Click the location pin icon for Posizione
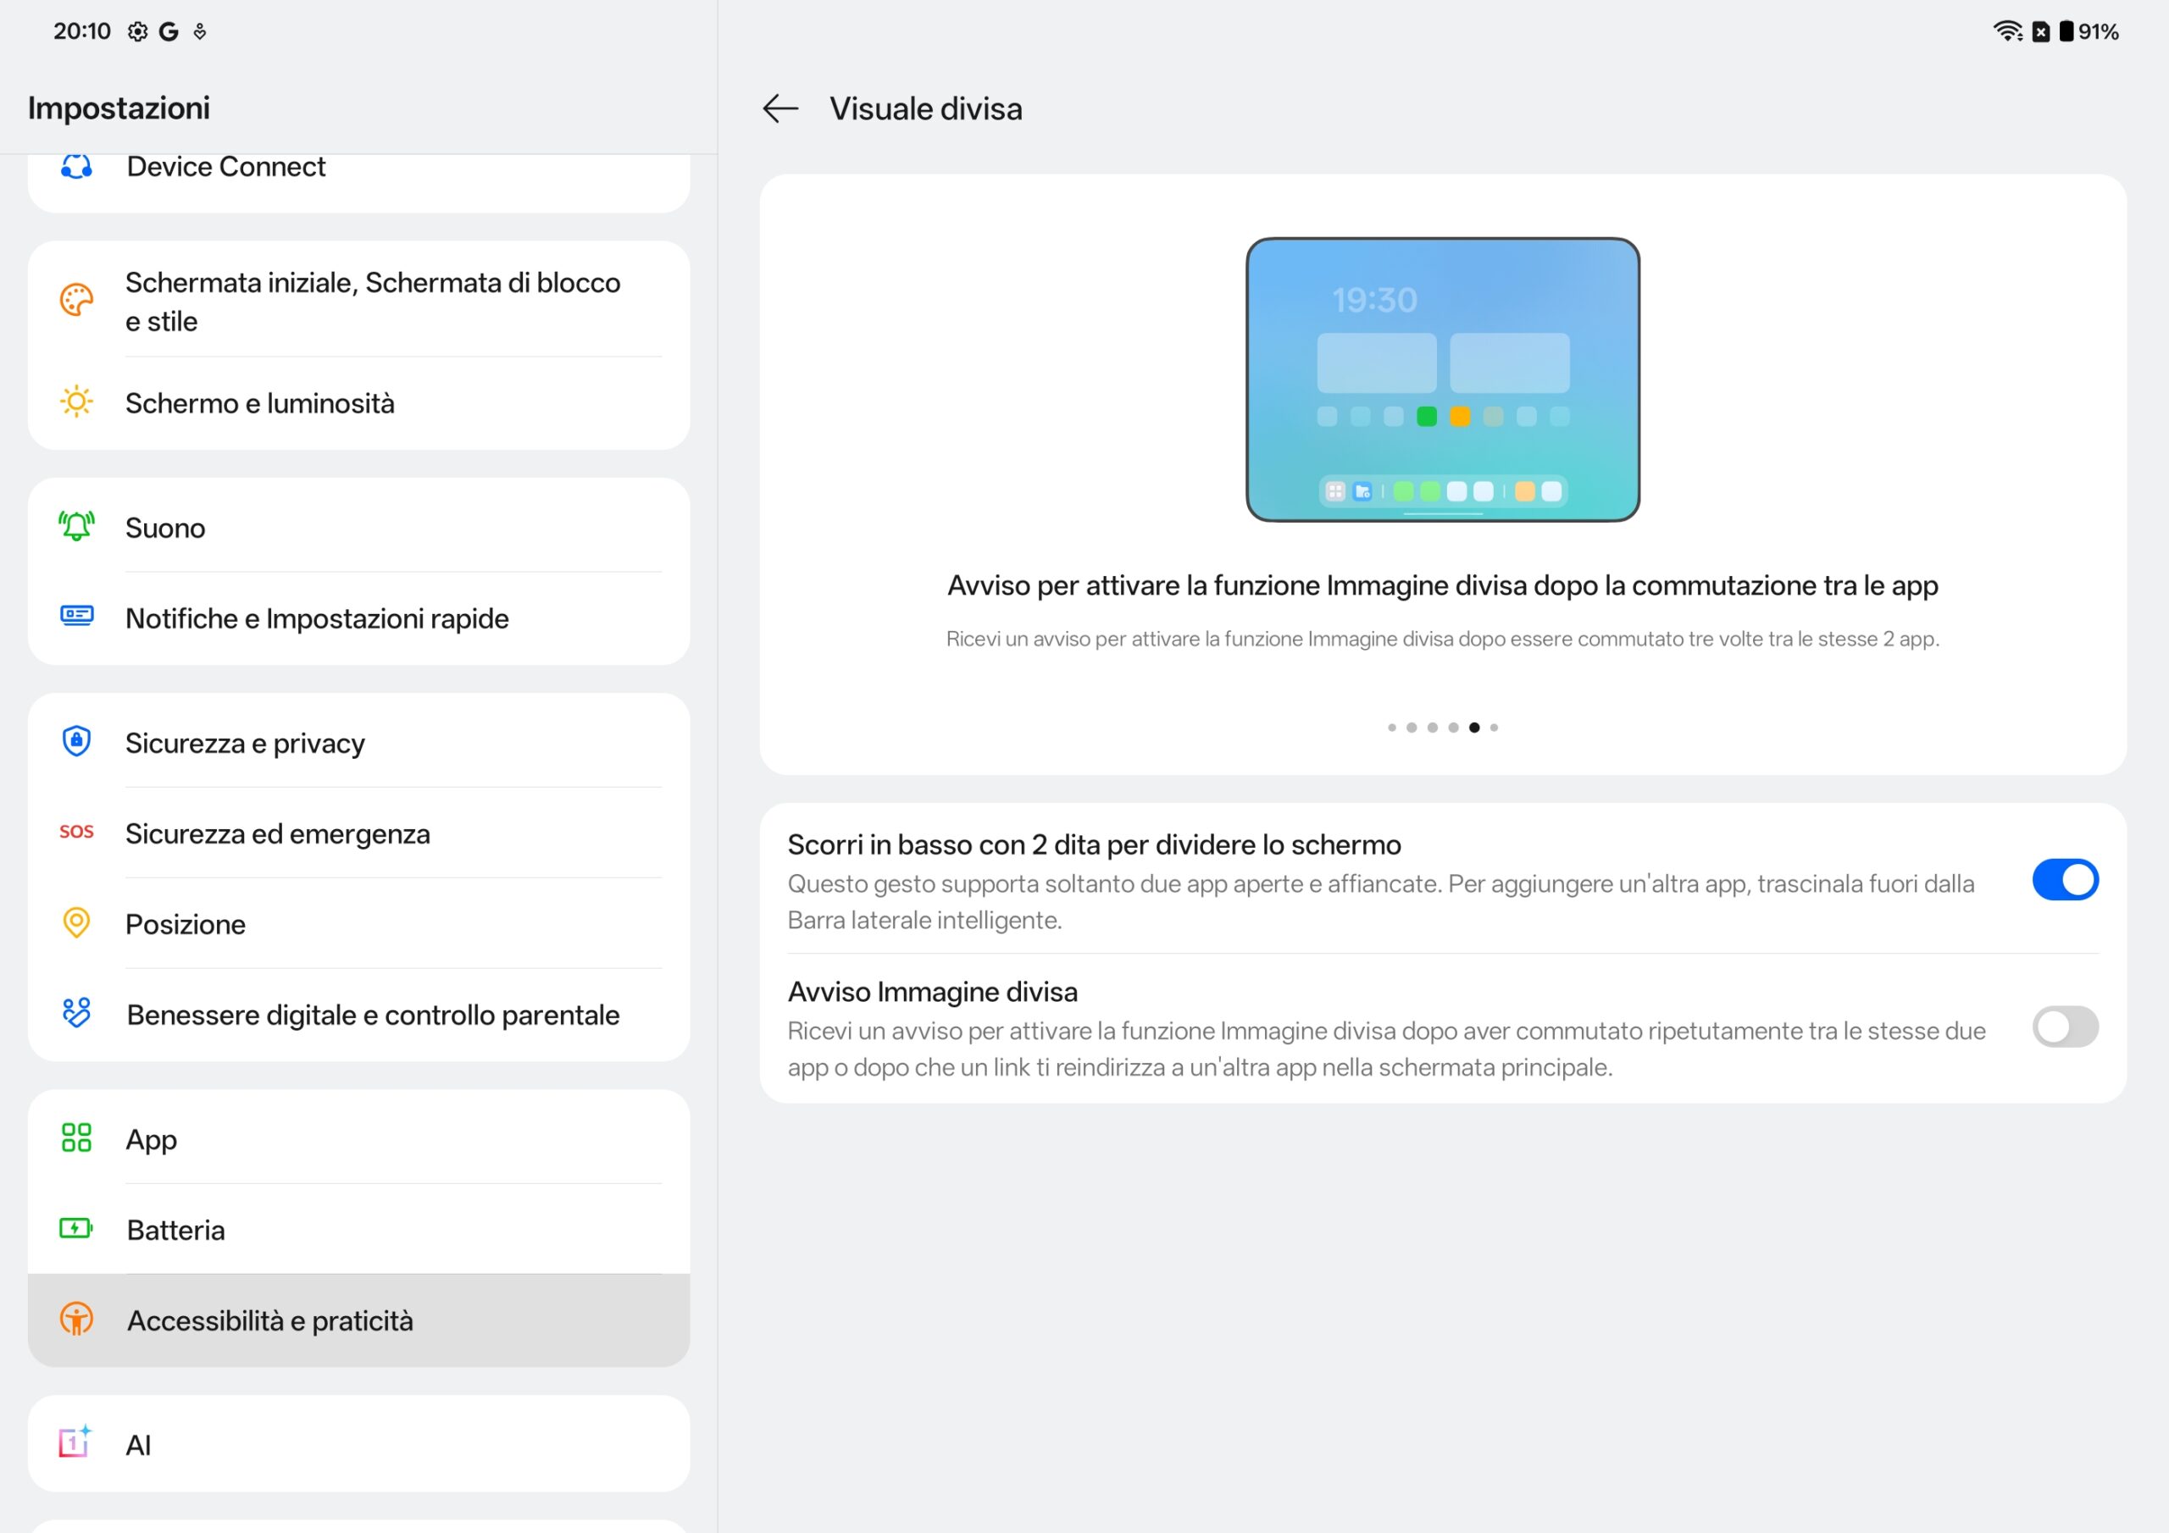The width and height of the screenshot is (2169, 1533). click(76, 923)
